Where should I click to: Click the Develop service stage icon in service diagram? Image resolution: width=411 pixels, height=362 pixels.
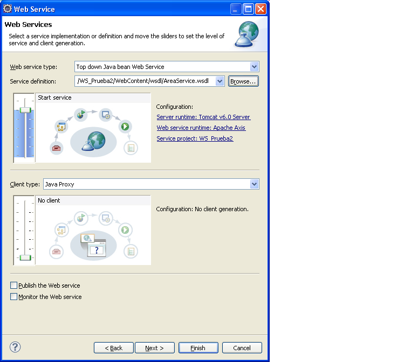click(56, 148)
